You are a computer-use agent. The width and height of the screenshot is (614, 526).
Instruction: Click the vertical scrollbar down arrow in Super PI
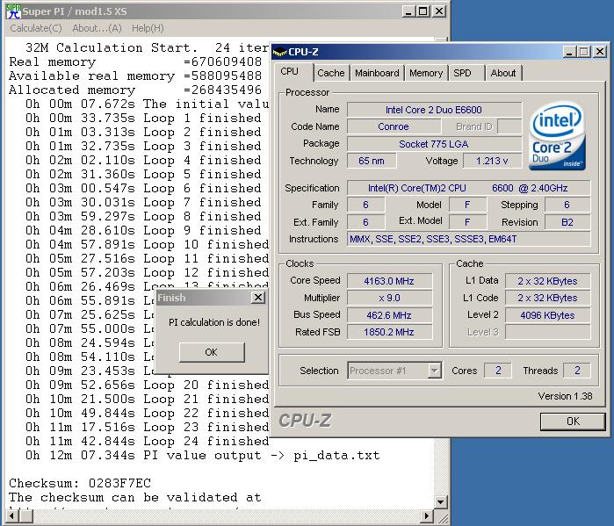441,501
